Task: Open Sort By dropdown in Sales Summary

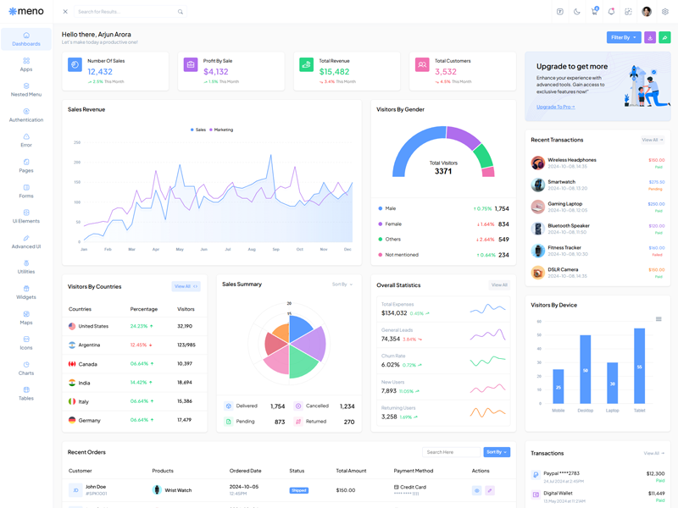Action: pos(342,284)
